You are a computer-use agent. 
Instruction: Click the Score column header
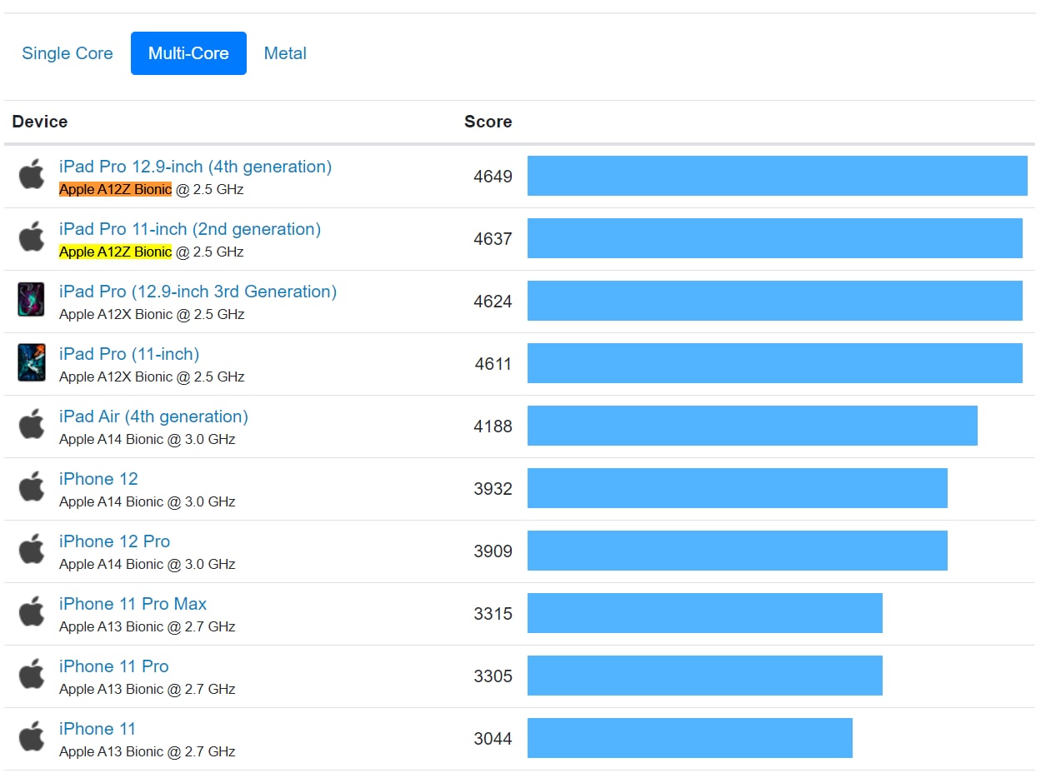tap(488, 122)
